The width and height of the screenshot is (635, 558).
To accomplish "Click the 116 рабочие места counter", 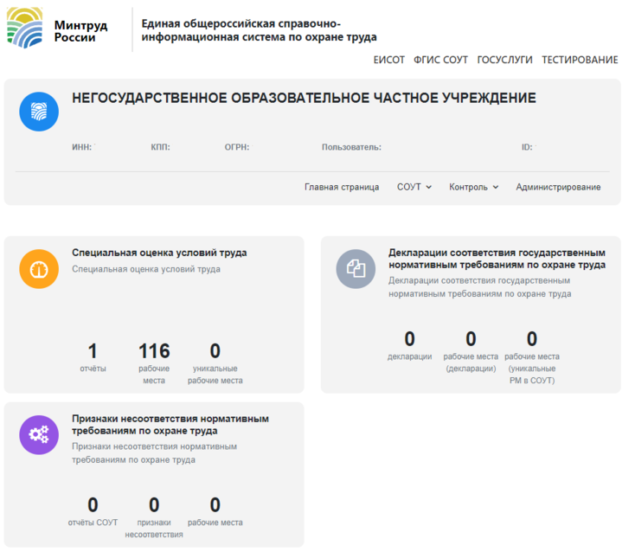I will coord(154,362).
